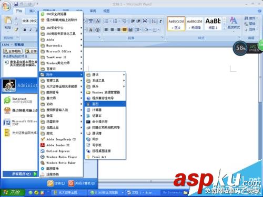Expand the 通讯 folder submenu
The width and height of the screenshot is (263, 197).
pos(105,75)
